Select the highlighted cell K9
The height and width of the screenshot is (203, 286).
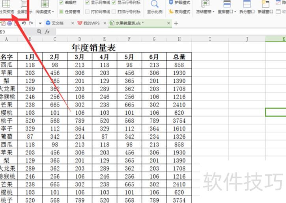276,112
